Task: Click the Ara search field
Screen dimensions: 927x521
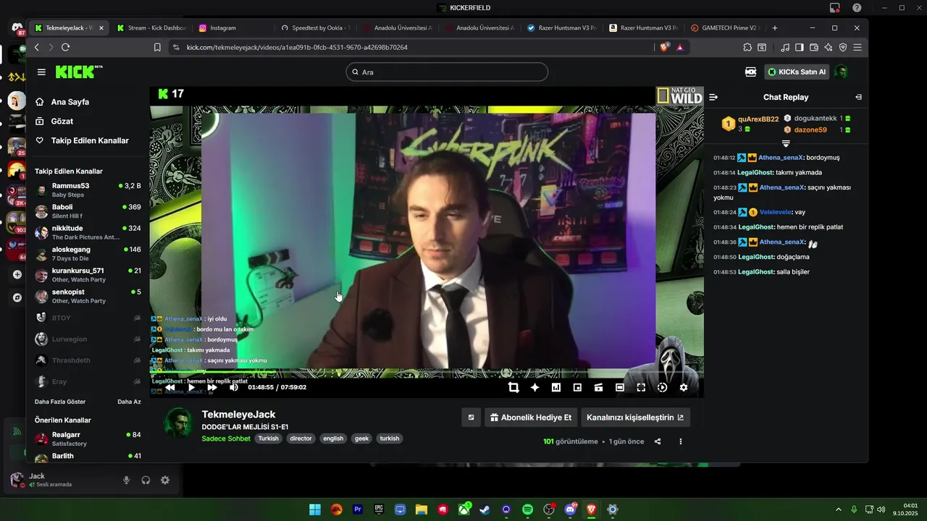Action: pyautogui.click(x=447, y=72)
